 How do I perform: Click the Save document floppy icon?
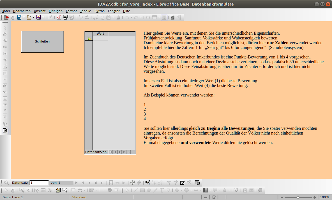(38, 17)
